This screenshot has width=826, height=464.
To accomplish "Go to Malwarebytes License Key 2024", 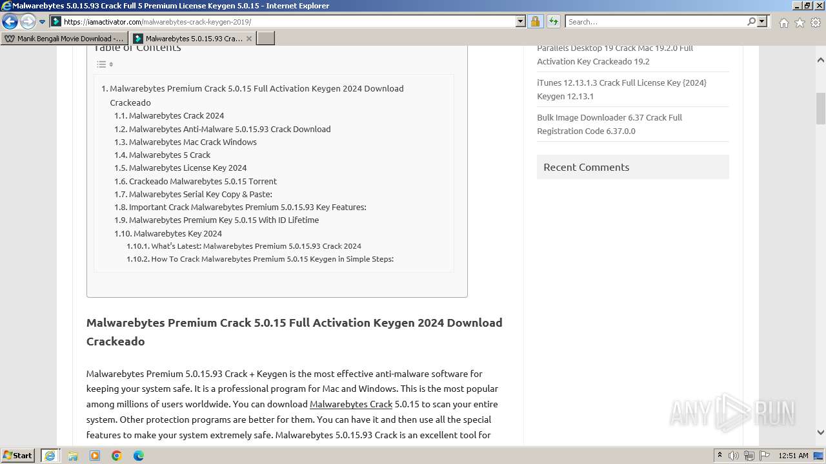I will pos(188,168).
